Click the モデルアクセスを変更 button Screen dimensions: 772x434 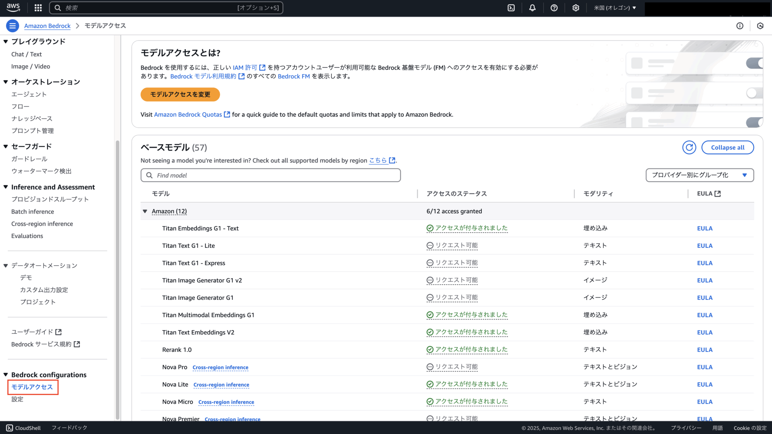(180, 95)
